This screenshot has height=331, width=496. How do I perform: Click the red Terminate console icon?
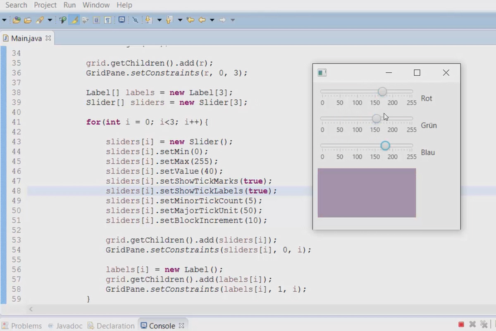point(461,324)
